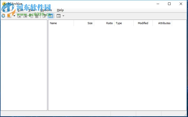
Task: Minimize the BCArchive window
Action: point(158,4)
